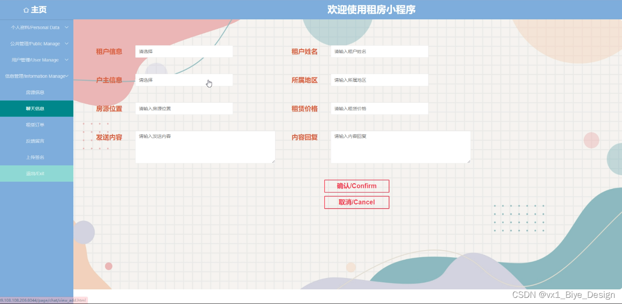Screen dimensions: 622x304
Task: Select 房源信息 in the sidebar
Action: pos(36,92)
